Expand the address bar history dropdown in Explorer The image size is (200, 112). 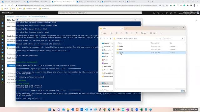tap(157, 39)
